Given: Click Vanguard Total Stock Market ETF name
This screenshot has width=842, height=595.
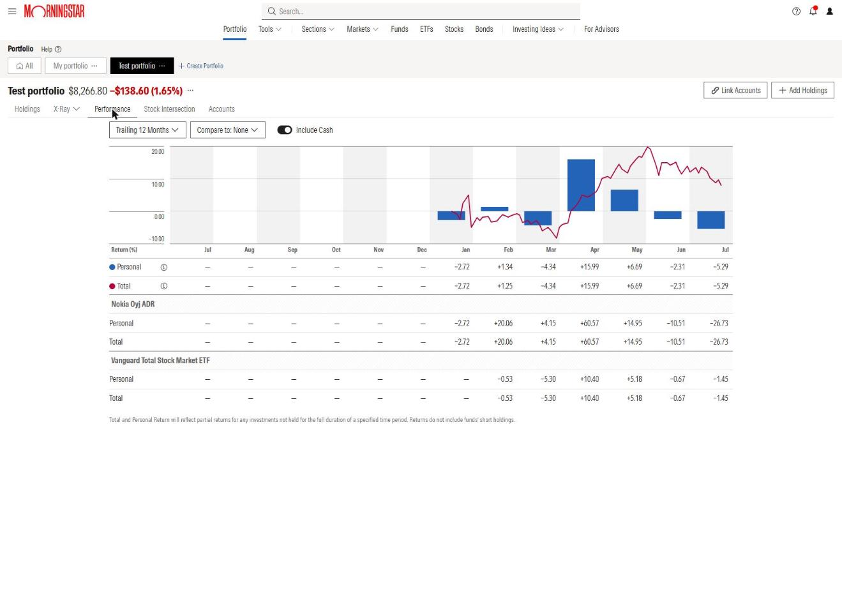Looking at the screenshot, I should (160, 361).
